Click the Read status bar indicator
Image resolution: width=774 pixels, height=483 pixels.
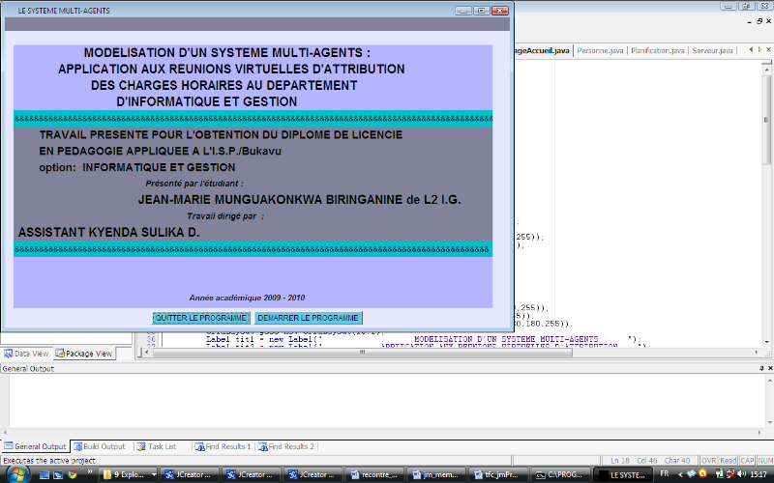[x=729, y=461]
